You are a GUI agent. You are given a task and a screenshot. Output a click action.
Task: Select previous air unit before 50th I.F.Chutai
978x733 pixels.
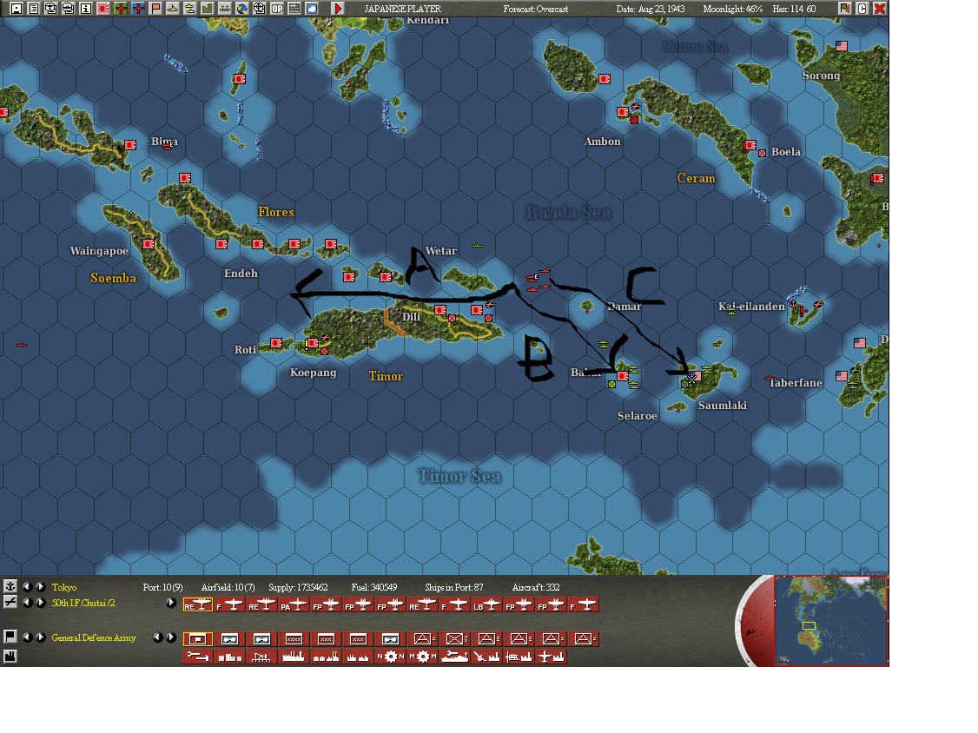tap(28, 603)
